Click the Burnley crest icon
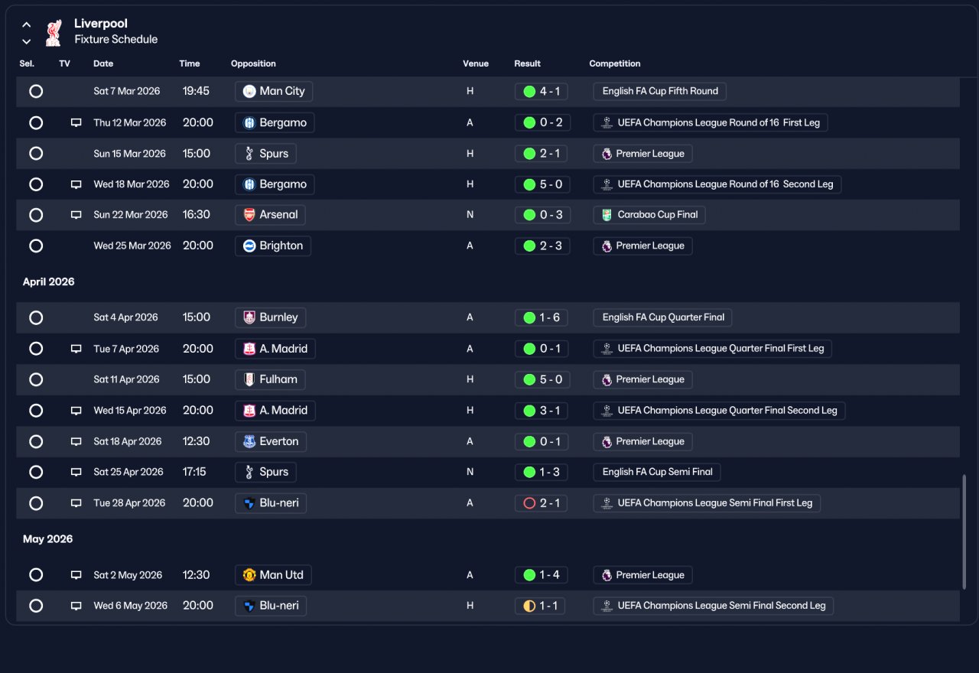 click(249, 317)
